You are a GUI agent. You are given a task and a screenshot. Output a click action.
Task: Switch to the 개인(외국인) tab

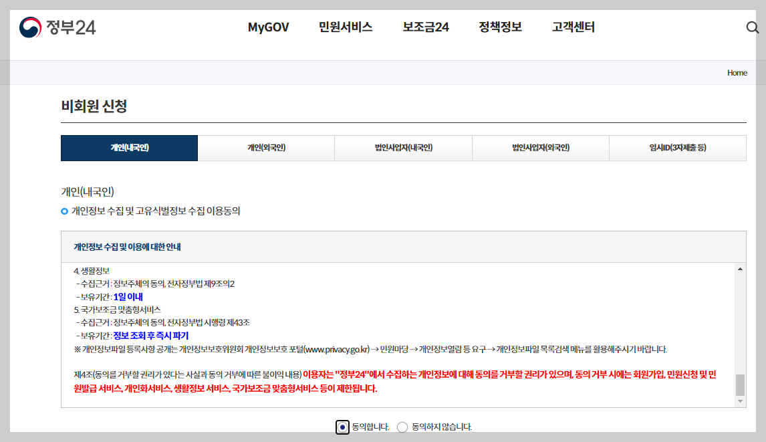tap(266, 147)
